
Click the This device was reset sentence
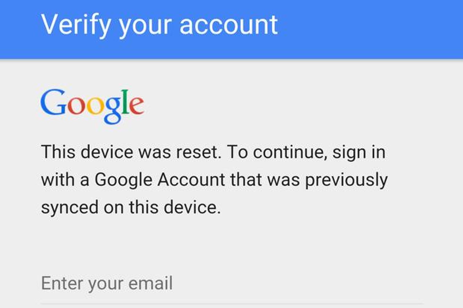(131, 152)
